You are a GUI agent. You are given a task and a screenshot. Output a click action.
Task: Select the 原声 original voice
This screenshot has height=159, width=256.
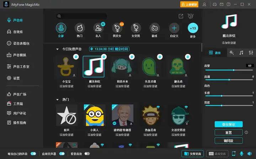click(x=66, y=115)
